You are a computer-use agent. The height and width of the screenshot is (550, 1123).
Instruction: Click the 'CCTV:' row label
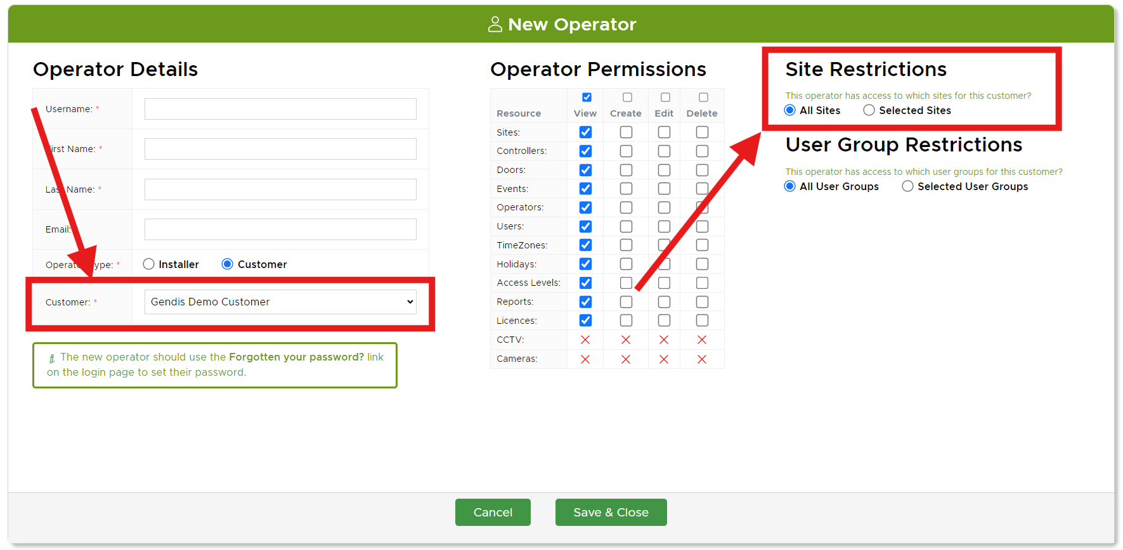(x=510, y=340)
